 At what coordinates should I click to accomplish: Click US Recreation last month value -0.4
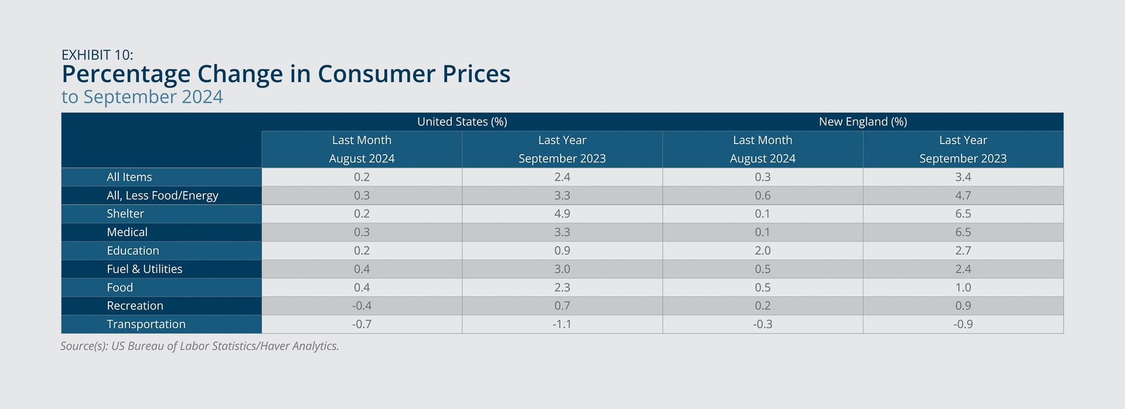(x=362, y=306)
